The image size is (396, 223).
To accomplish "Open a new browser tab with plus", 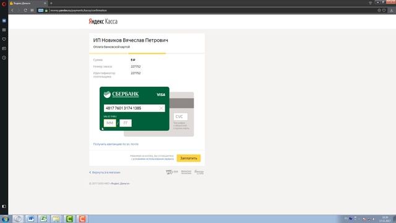I will (x=51, y=3).
